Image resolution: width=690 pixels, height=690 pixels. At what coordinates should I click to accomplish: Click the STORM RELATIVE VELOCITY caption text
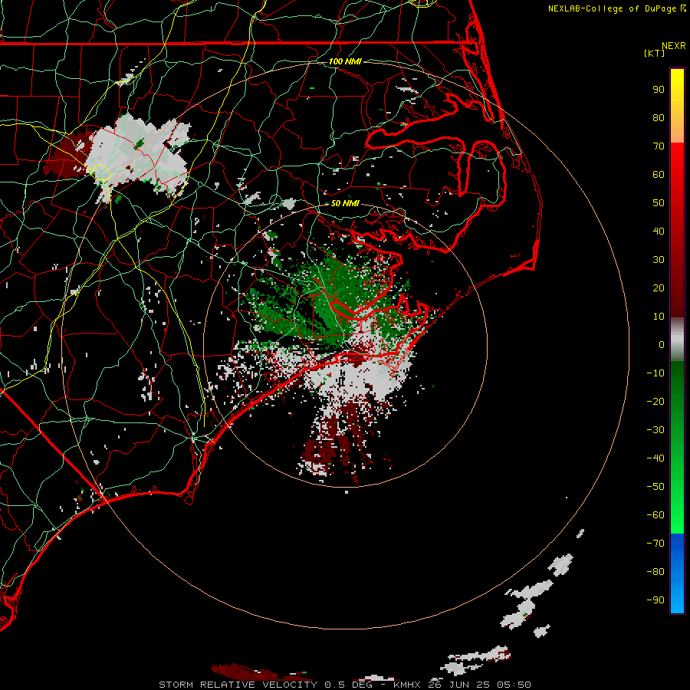coord(239,685)
